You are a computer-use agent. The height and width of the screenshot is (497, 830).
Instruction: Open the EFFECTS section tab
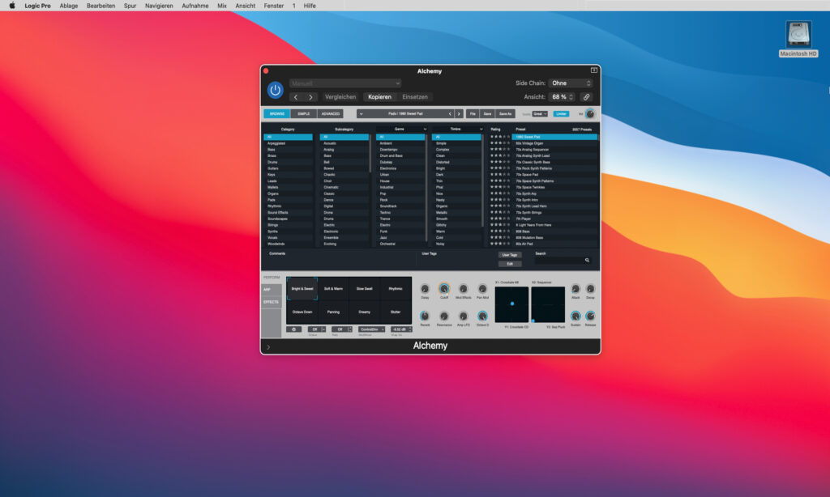pyautogui.click(x=271, y=302)
